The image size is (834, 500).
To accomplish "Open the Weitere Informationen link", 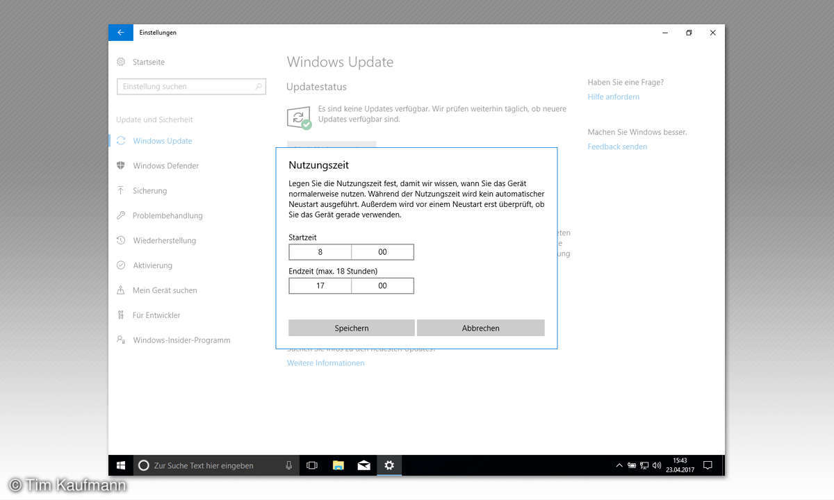I will (x=326, y=363).
